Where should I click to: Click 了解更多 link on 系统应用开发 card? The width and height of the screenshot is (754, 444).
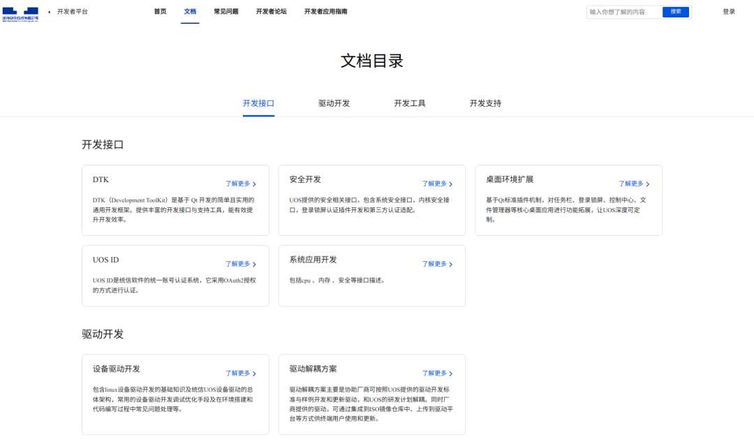[x=438, y=264]
